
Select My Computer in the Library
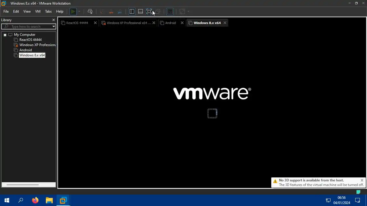25,35
